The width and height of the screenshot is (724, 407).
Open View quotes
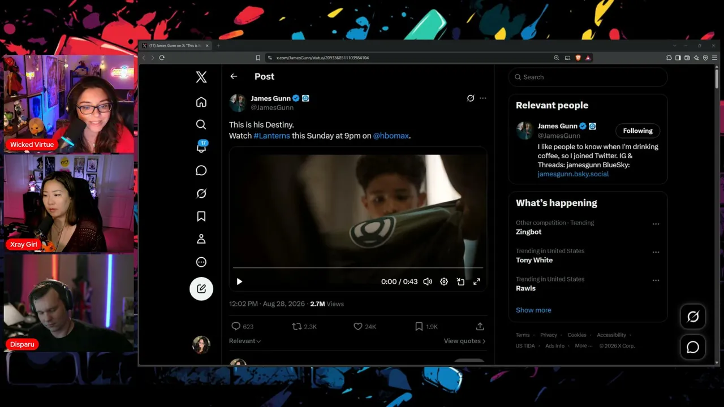464,341
